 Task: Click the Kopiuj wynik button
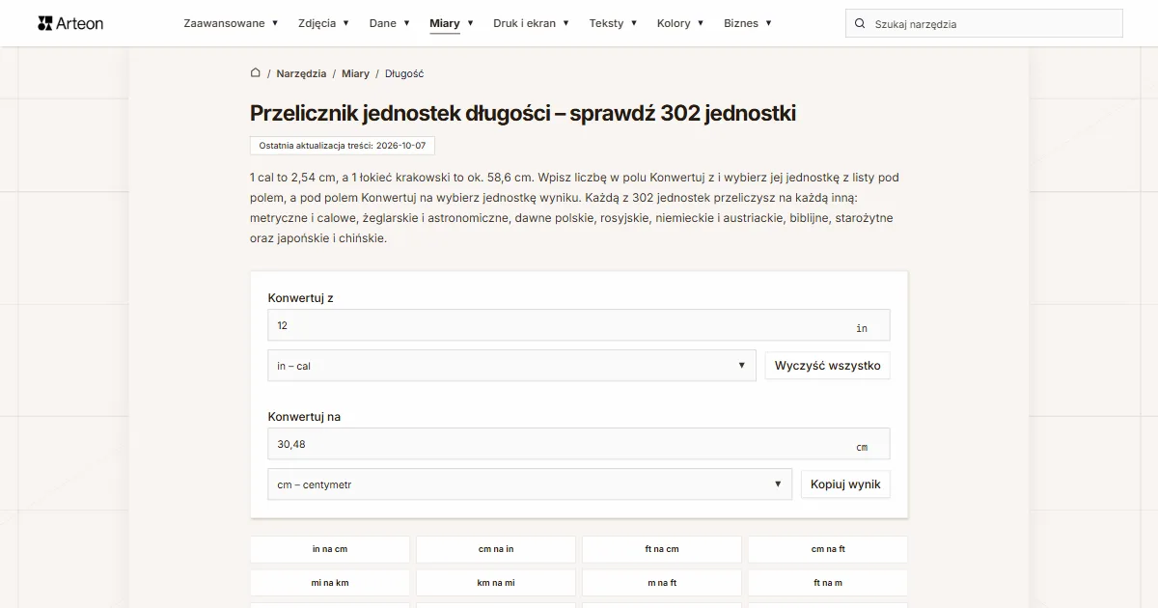[x=845, y=484]
